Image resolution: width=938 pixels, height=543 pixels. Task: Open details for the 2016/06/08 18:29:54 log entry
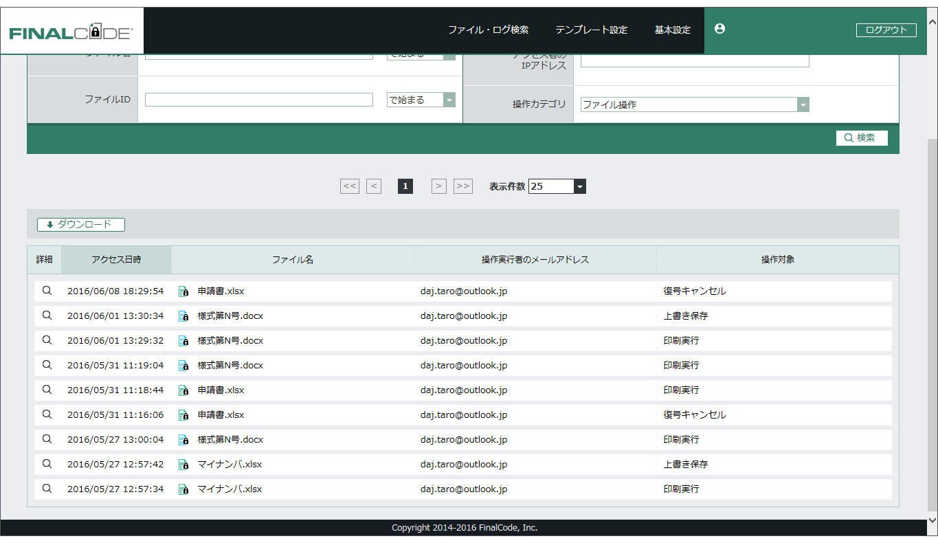[47, 291]
